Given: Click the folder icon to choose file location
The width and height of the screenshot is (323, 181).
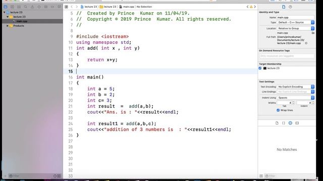Looking at the screenshot, I should click(x=313, y=33).
